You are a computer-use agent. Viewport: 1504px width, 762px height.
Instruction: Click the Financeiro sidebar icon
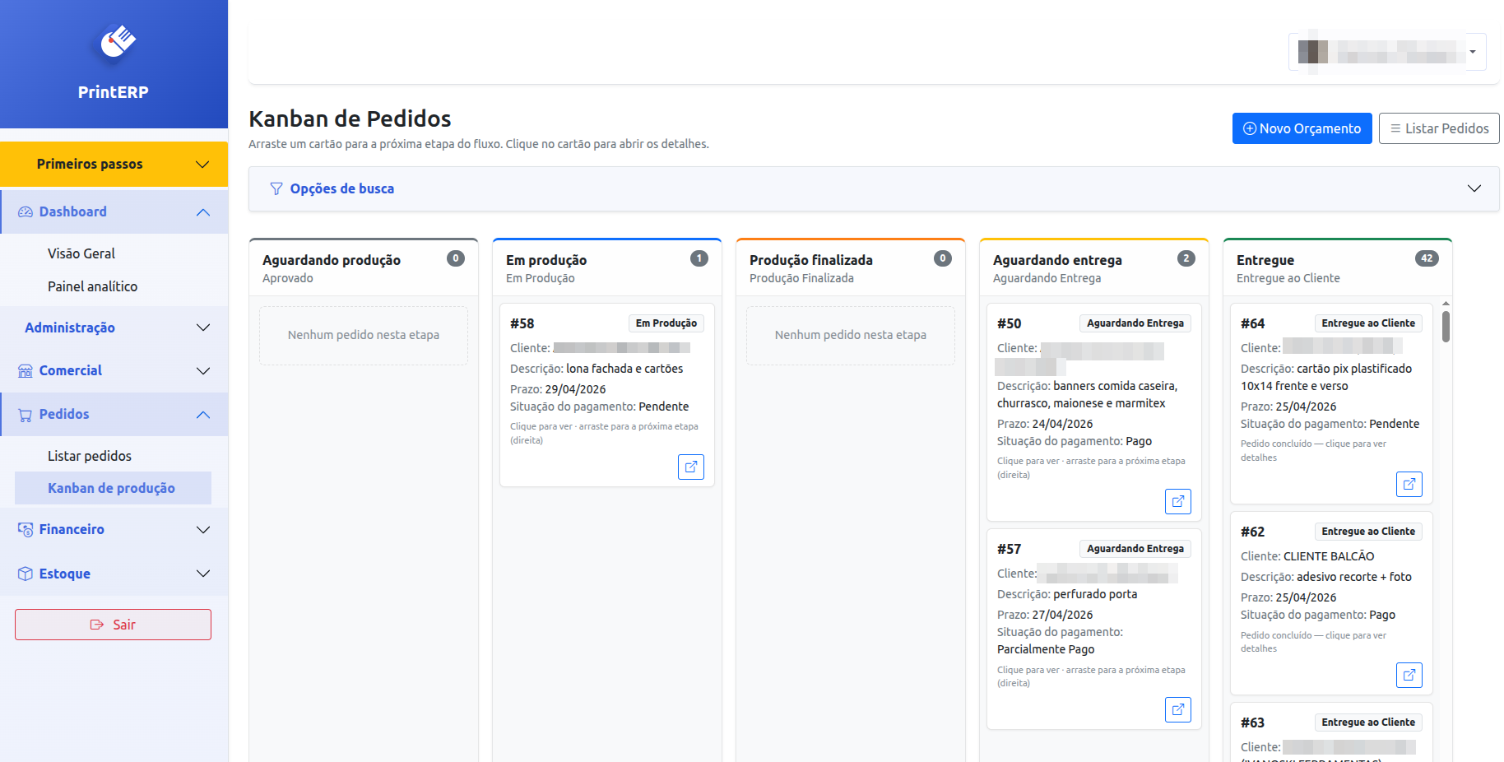click(26, 530)
